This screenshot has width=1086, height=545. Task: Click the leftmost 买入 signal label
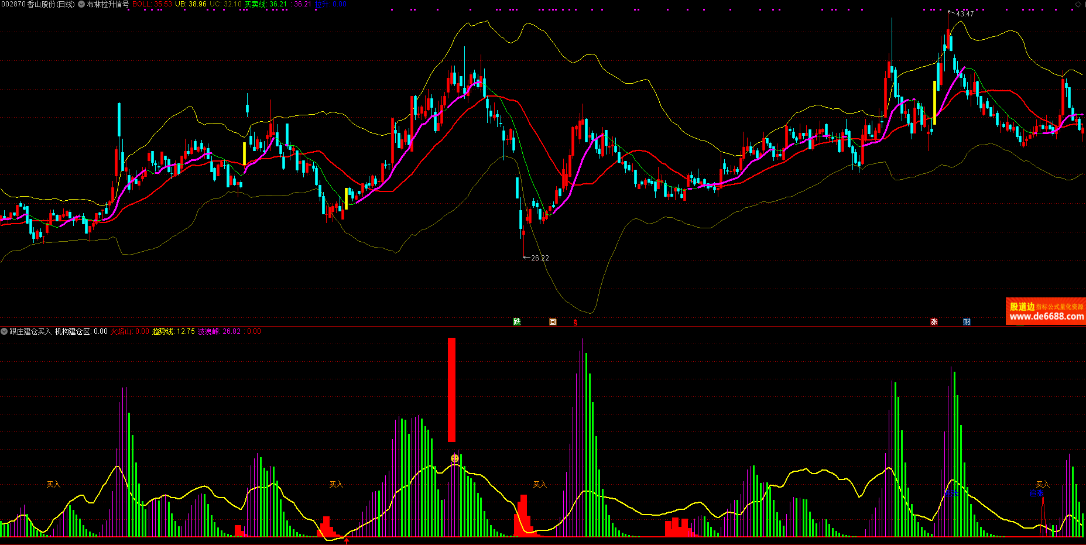pos(53,485)
